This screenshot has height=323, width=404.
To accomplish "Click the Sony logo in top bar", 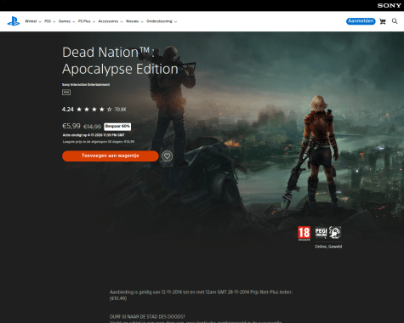I will click(389, 5).
